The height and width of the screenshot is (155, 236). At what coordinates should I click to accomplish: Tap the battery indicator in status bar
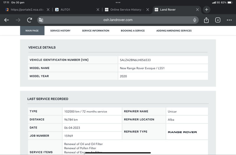point(230,2)
